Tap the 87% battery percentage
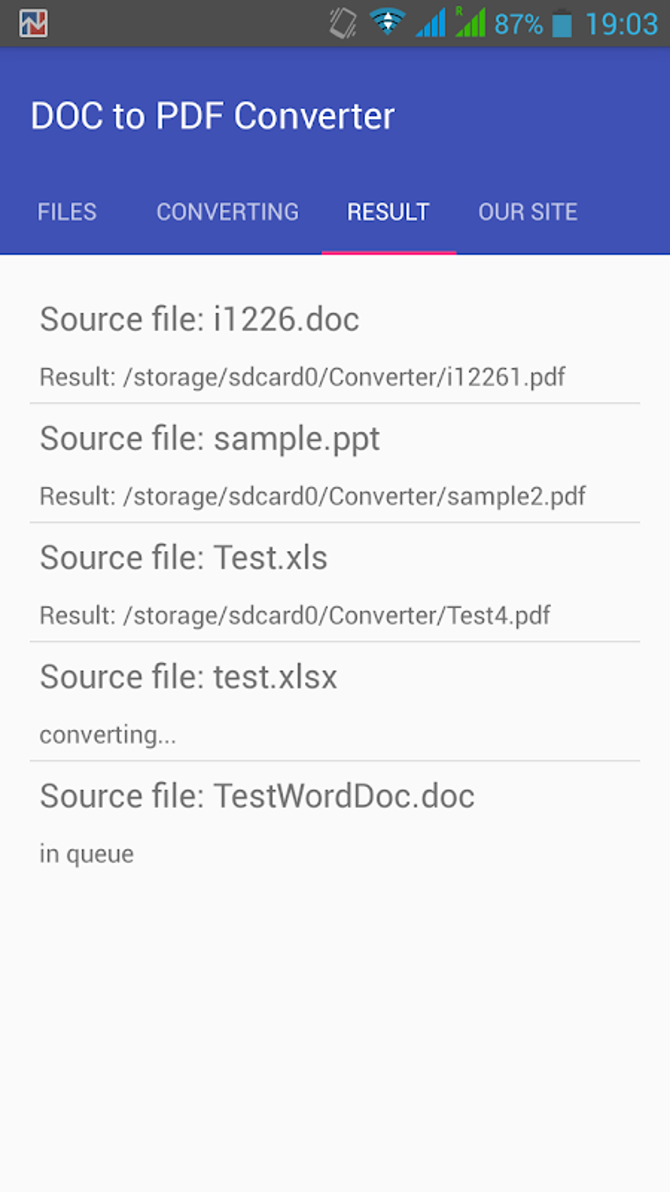The image size is (670, 1192). (x=518, y=25)
